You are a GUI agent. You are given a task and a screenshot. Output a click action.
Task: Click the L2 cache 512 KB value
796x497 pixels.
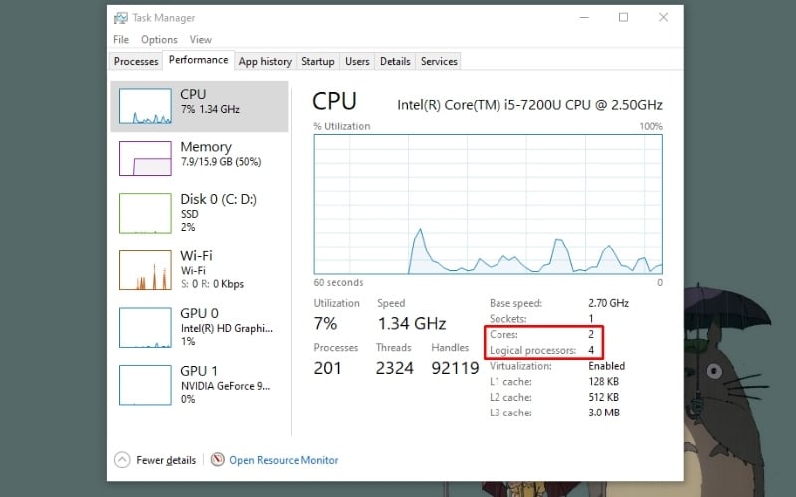603,397
